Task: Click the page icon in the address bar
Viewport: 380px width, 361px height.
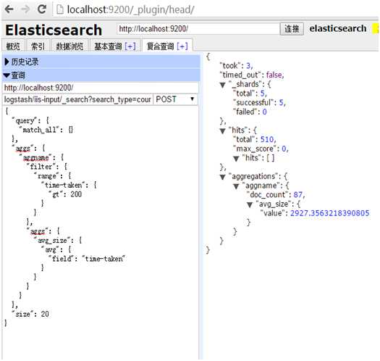Action: (60, 9)
